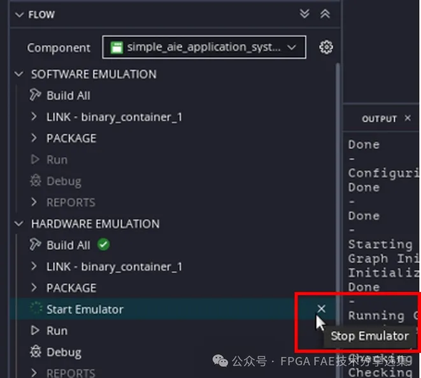Click the collapse all double-chevron icon
Viewport: 421px width, 378px height.
click(x=325, y=14)
